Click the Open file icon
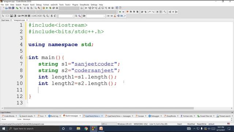 pyautogui.click(x=6, y=8)
